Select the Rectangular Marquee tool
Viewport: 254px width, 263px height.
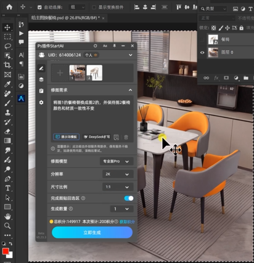pos(7,37)
